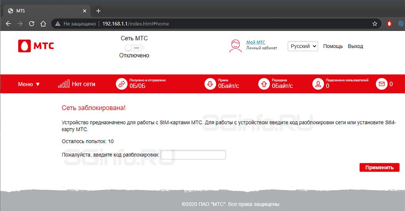Click Выход to log out
The width and height of the screenshot is (405, 211).
pyautogui.click(x=355, y=46)
